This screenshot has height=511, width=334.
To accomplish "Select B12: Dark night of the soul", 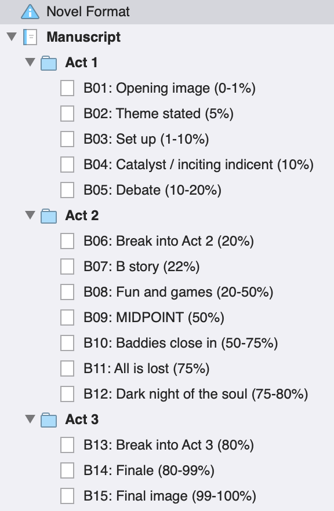I will pos(196,394).
